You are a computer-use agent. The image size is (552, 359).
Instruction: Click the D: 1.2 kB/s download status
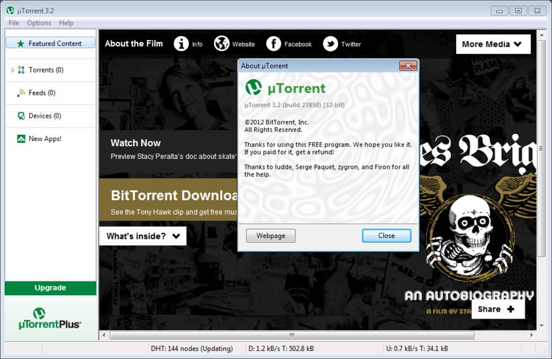point(281,348)
